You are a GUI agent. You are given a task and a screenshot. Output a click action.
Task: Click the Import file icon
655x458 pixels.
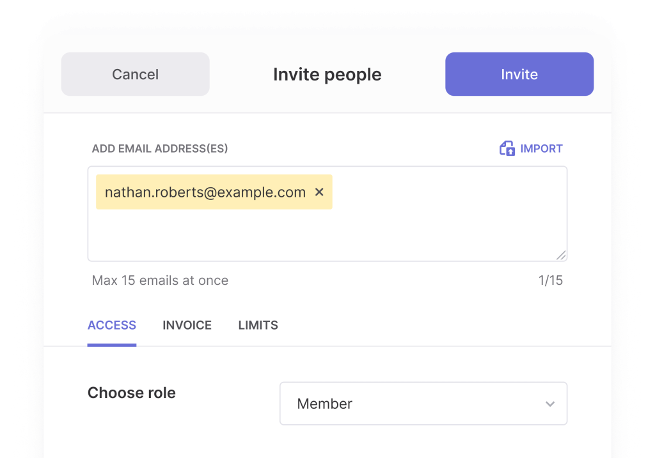click(507, 148)
